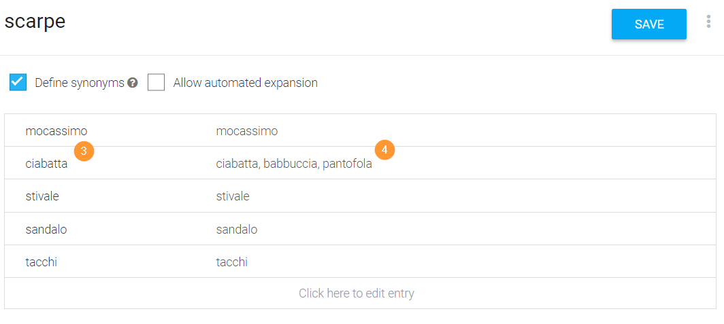This screenshot has height=324, width=724.
Task: Select the mocassimo reference value
Action: click(56, 131)
